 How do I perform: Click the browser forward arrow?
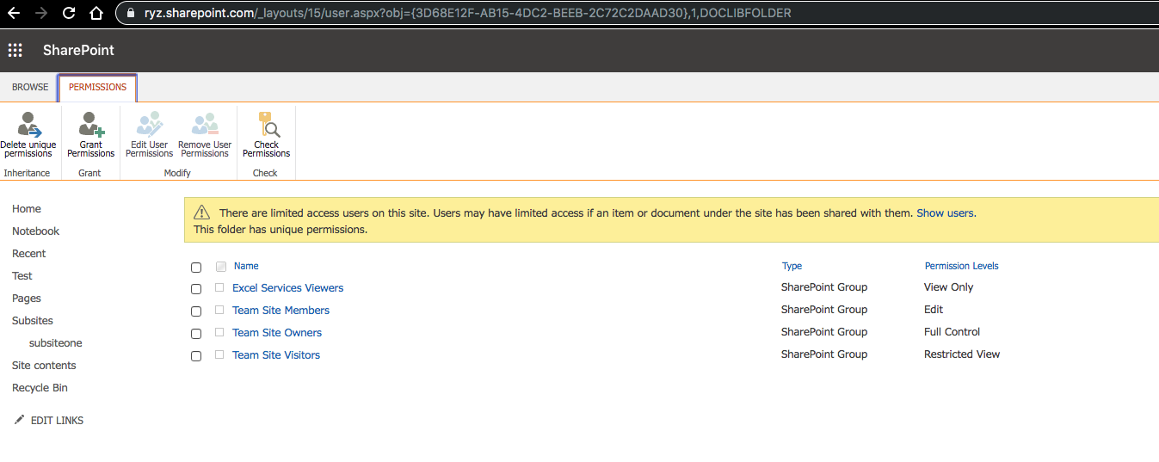point(41,13)
